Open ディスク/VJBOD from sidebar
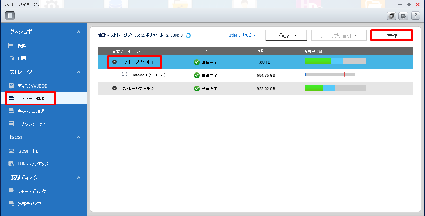The image size is (425, 216). point(32,86)
